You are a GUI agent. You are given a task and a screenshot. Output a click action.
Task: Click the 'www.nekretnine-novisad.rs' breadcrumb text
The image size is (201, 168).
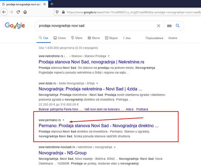(x=57, y=147)
